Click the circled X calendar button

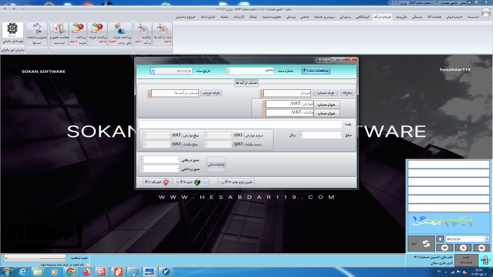click(463, 248)
